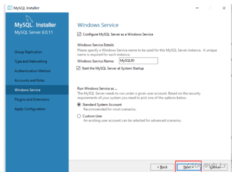Open Type and Networking step

tap(31, 61)
